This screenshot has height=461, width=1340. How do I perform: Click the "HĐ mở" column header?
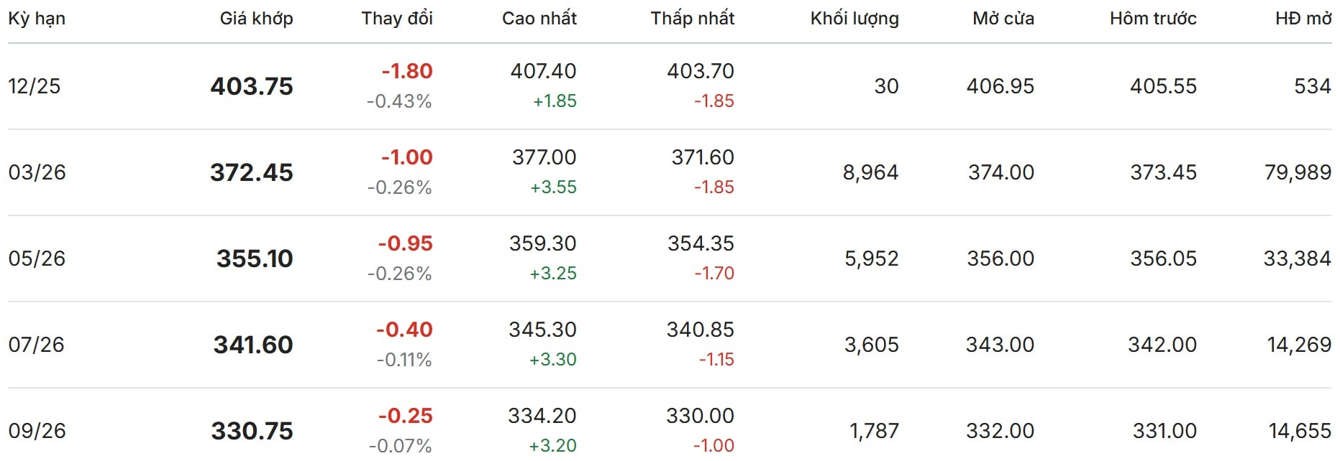1303,19
